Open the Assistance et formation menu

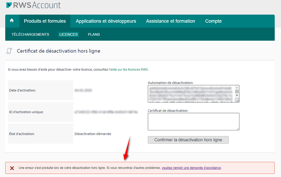170,21
